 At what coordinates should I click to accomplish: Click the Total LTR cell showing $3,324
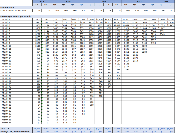click(x=37, y=128)
